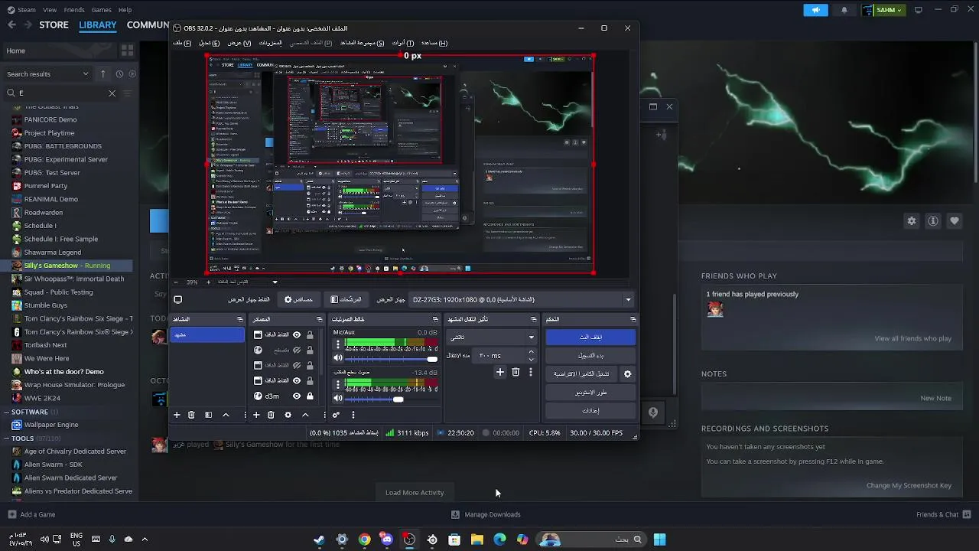
Task: Click the blue Stop Streaming button
Action: click(x=590, y=337)
